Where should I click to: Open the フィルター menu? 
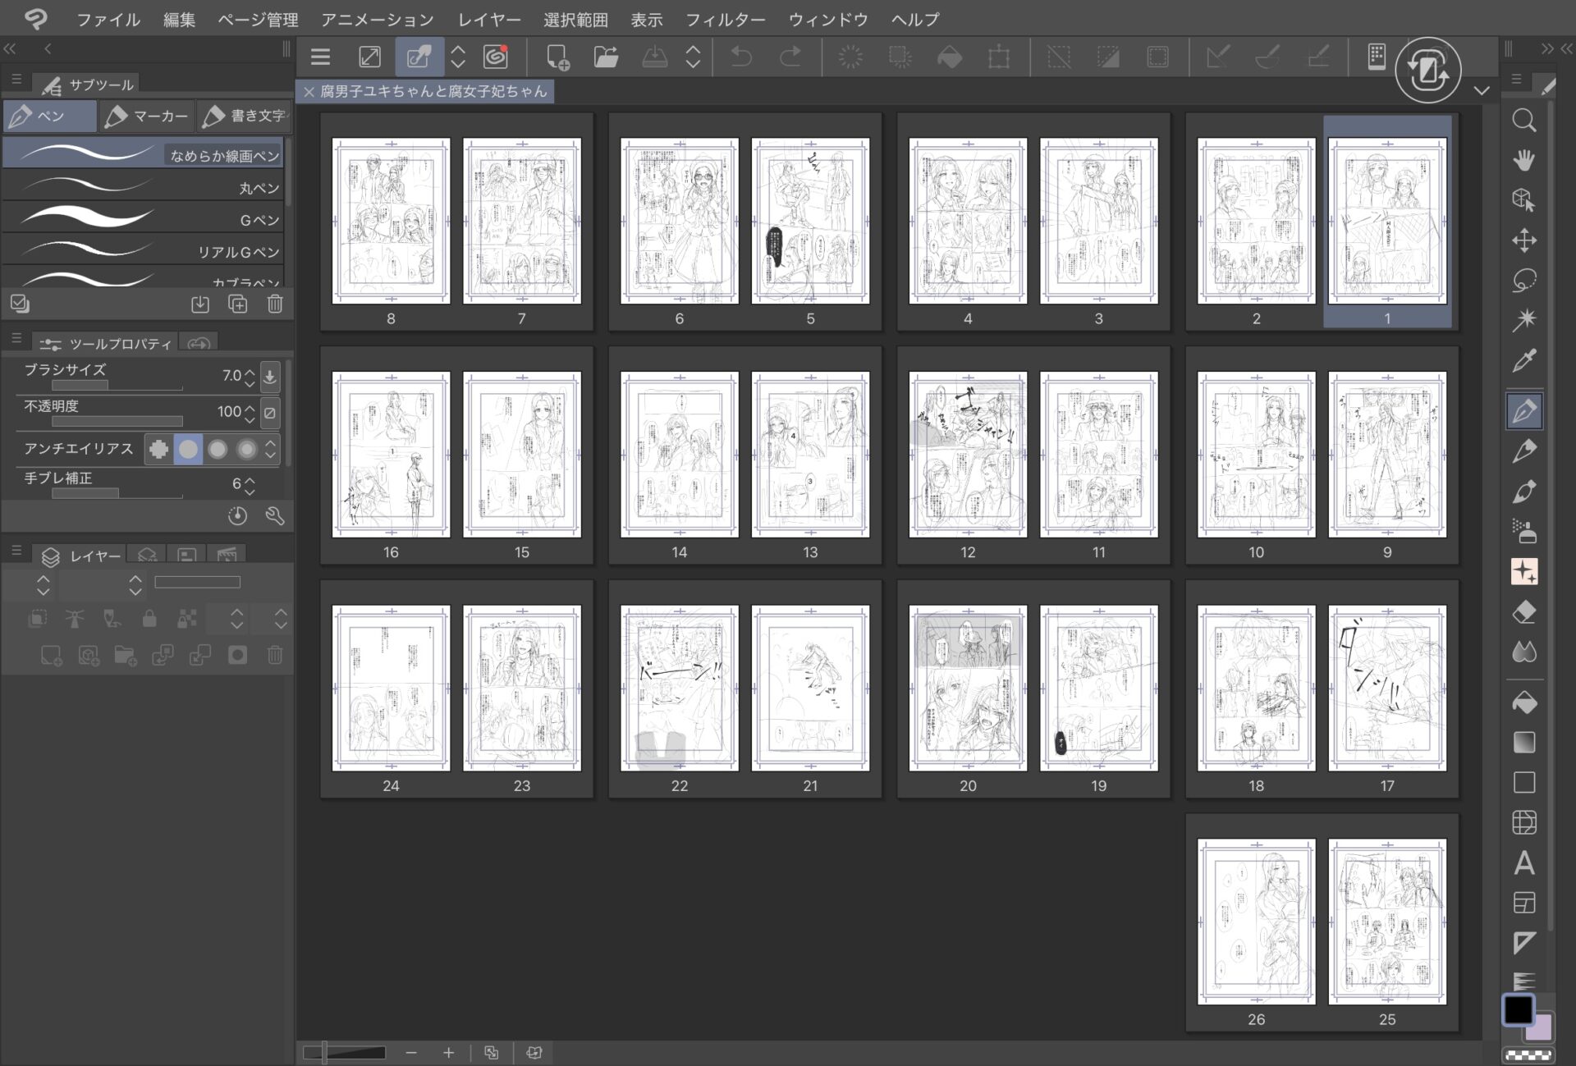(725, 19)
